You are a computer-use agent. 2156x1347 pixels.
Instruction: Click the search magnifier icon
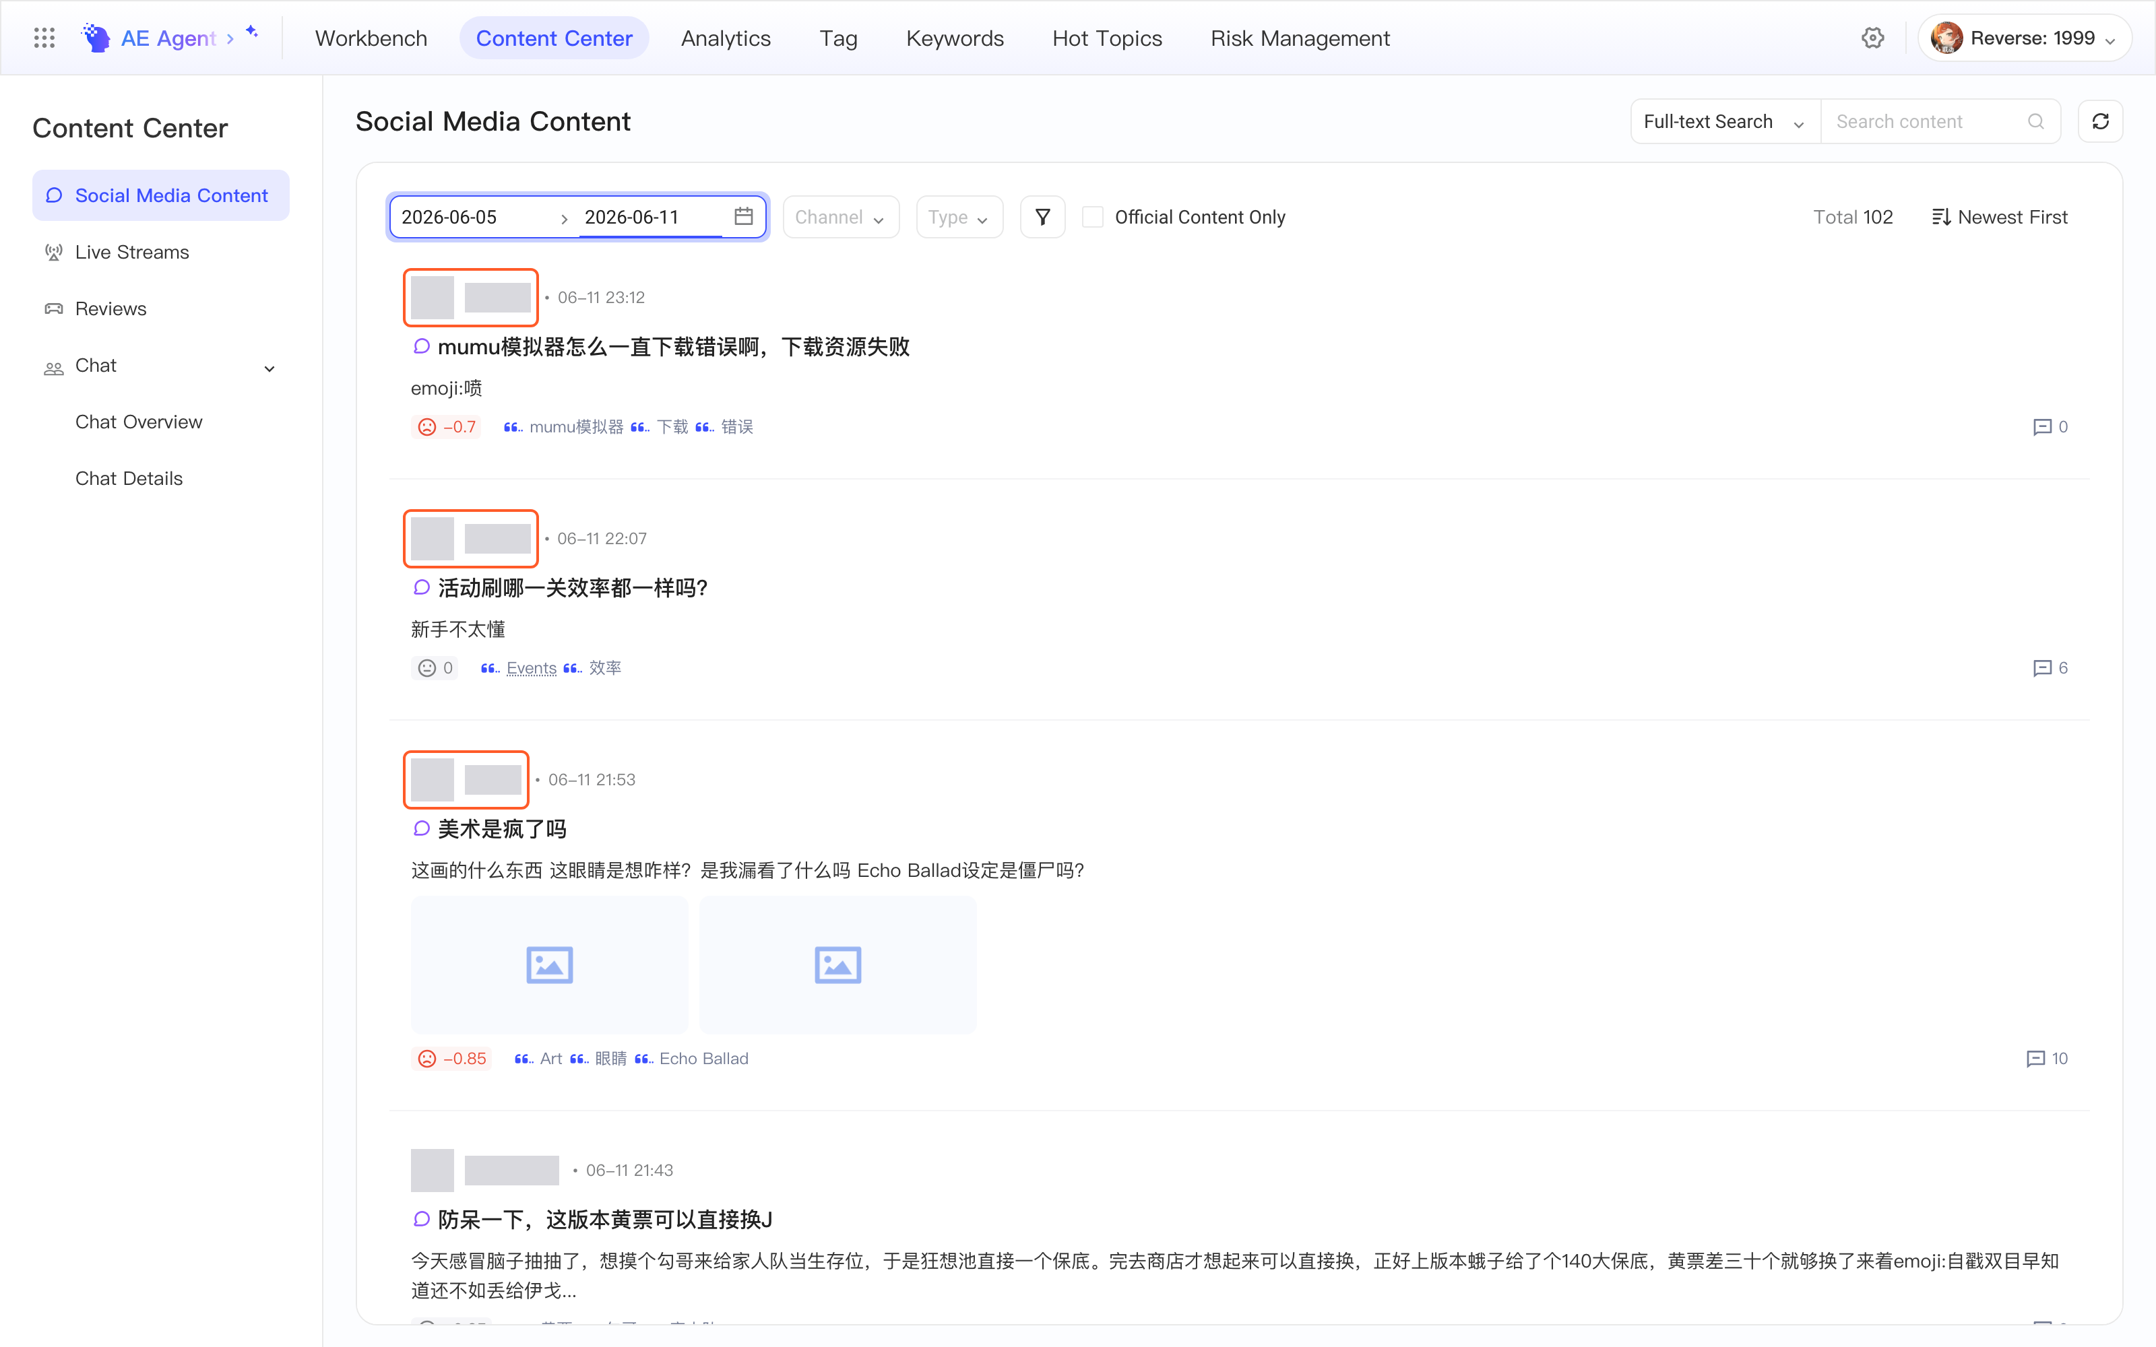[2035, 121]
